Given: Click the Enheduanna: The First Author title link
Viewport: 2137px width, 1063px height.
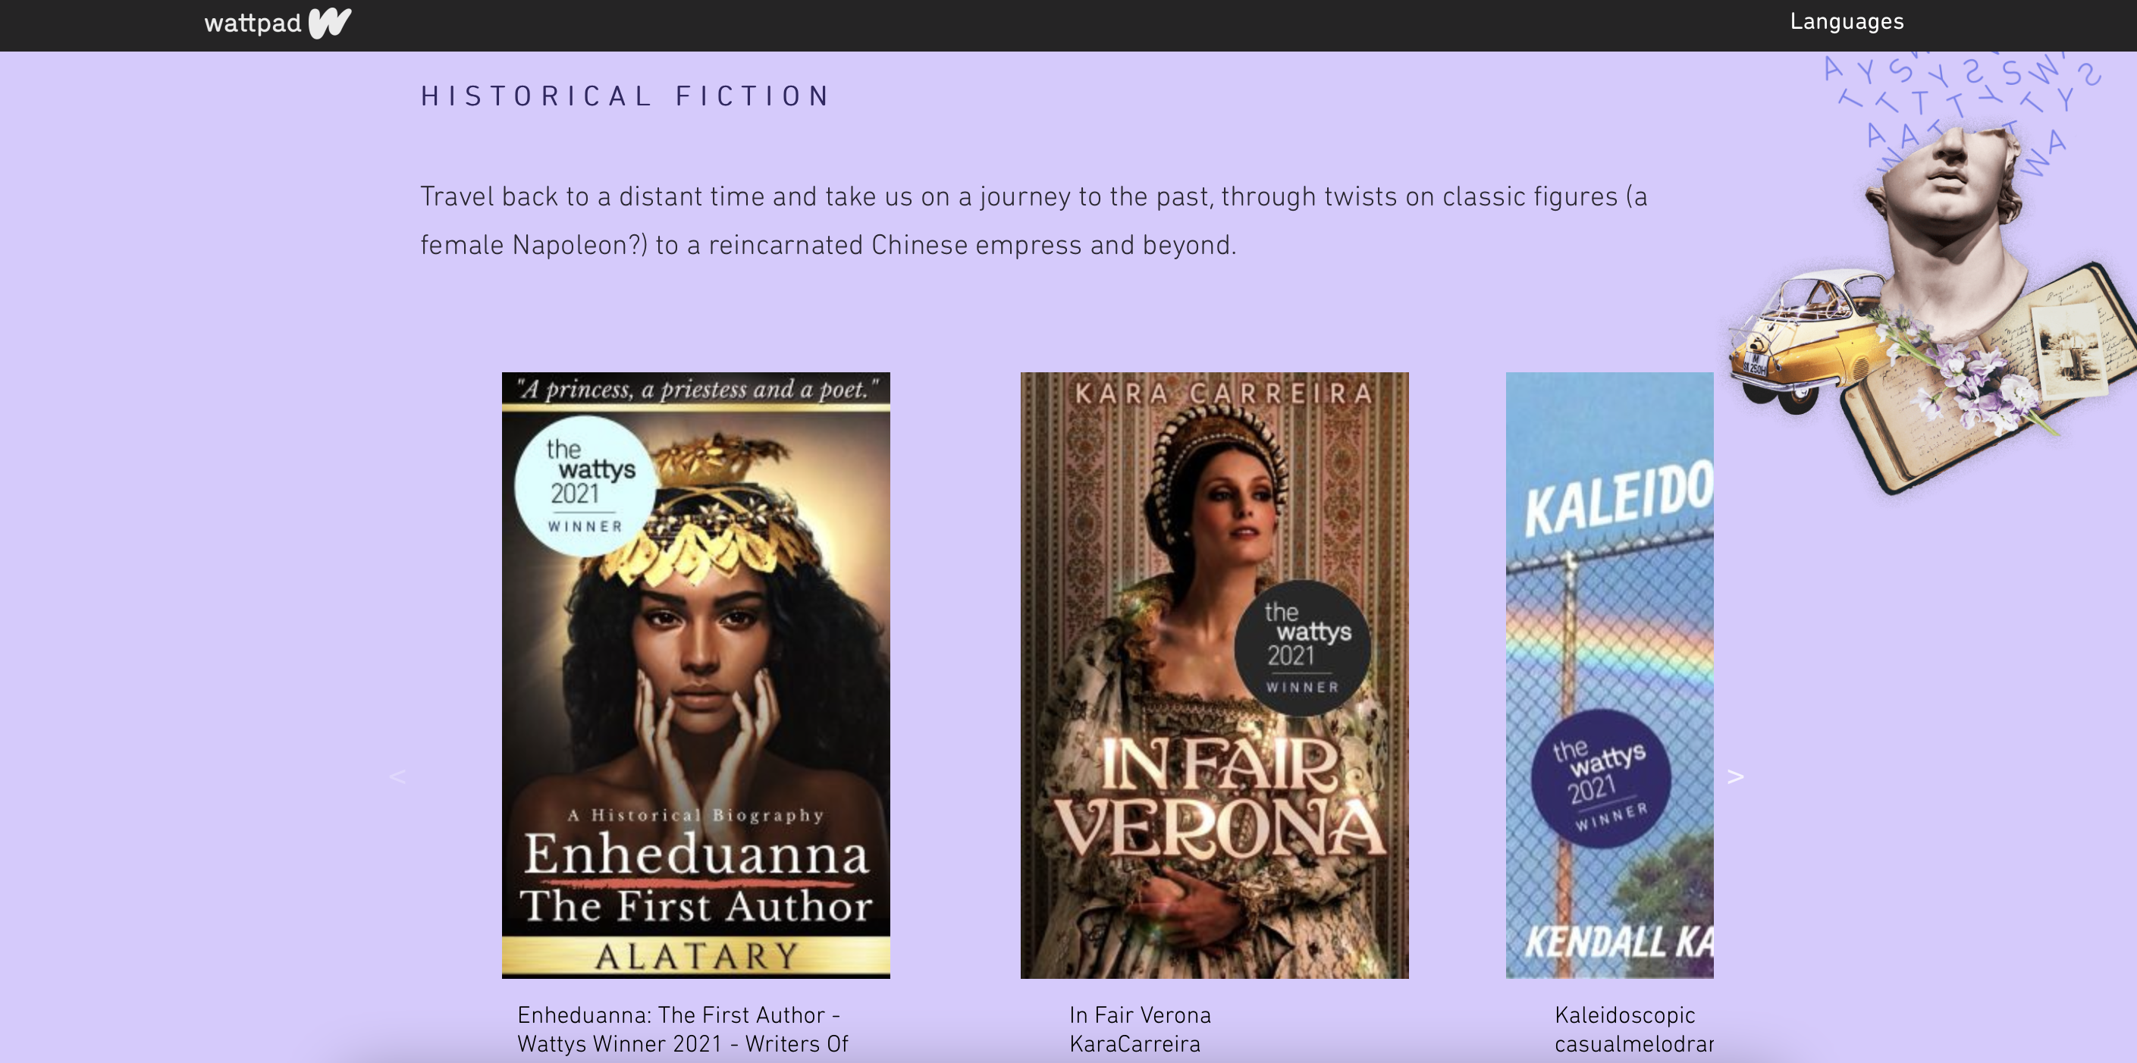Looking at the screenshot, I should pyautogui.click(x=682, y=1029).
